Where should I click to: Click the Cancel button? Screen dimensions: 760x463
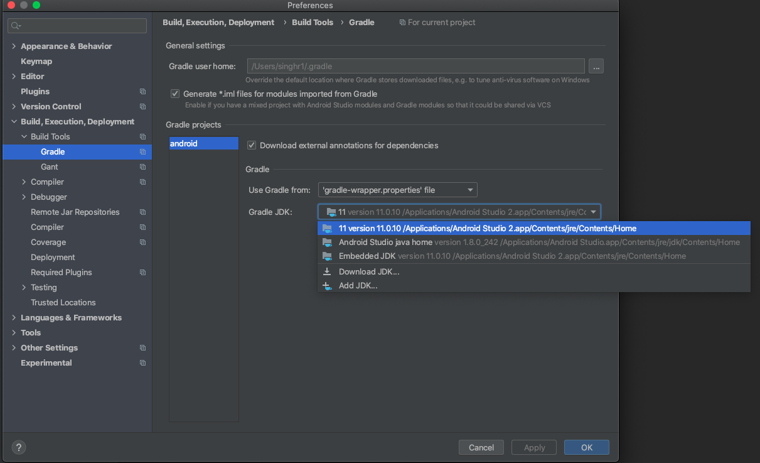pos(481,447)
